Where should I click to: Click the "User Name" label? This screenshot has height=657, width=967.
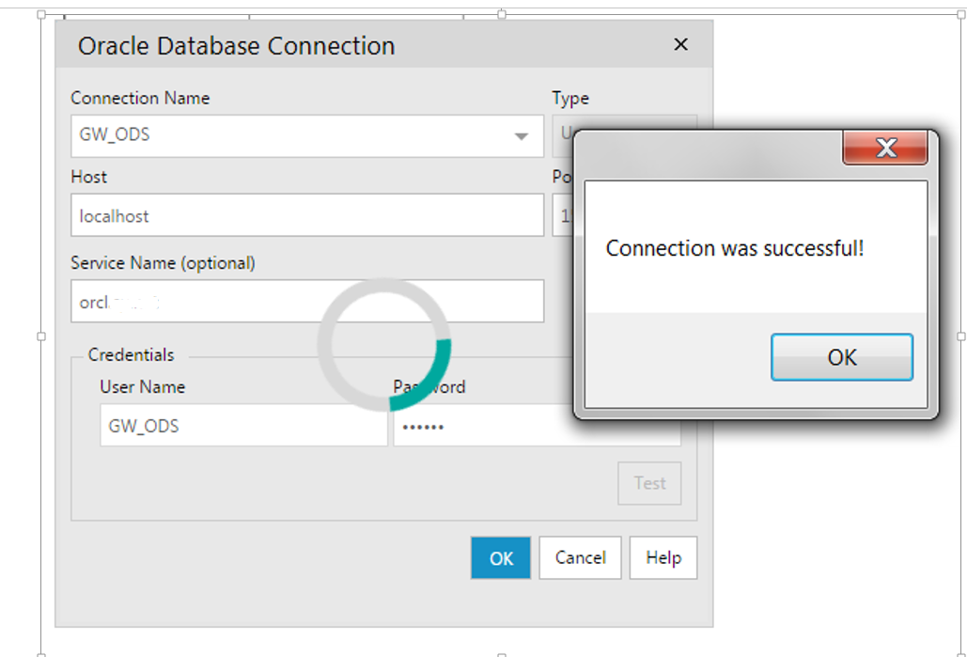pos(143,387)
